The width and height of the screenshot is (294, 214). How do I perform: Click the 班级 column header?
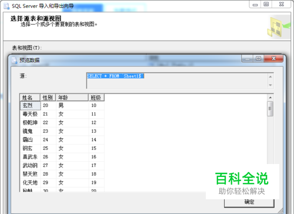tap(96, 98)
